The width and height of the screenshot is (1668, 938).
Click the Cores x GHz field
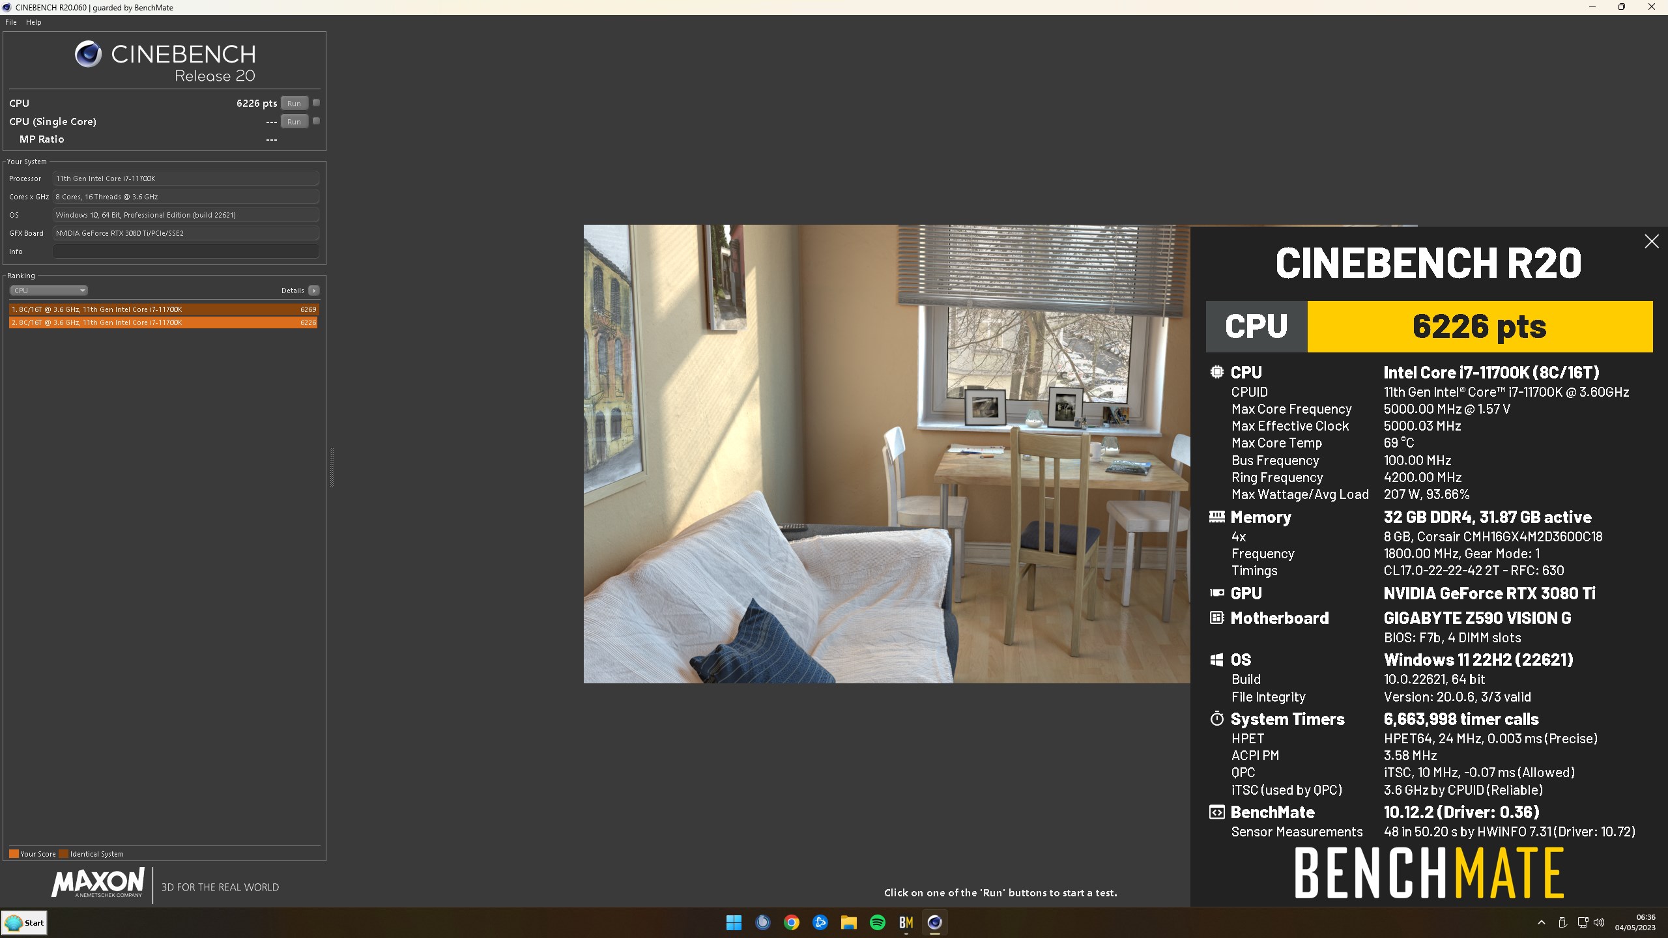tap(186, 197)
